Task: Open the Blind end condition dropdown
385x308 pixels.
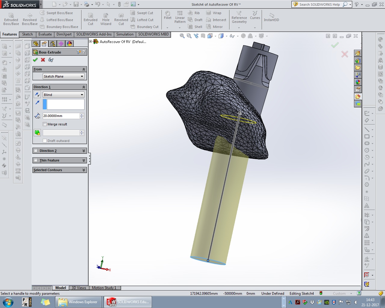Action: (x=63, y=95)
